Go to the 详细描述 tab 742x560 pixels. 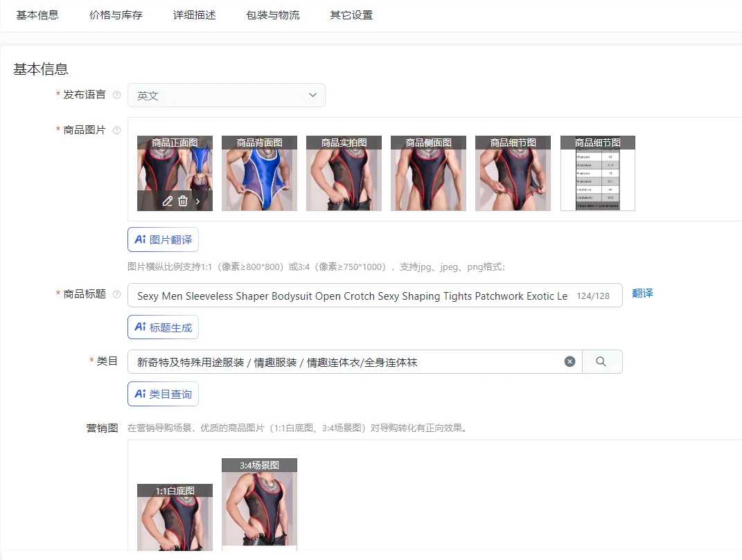click(x=195, y=15)
